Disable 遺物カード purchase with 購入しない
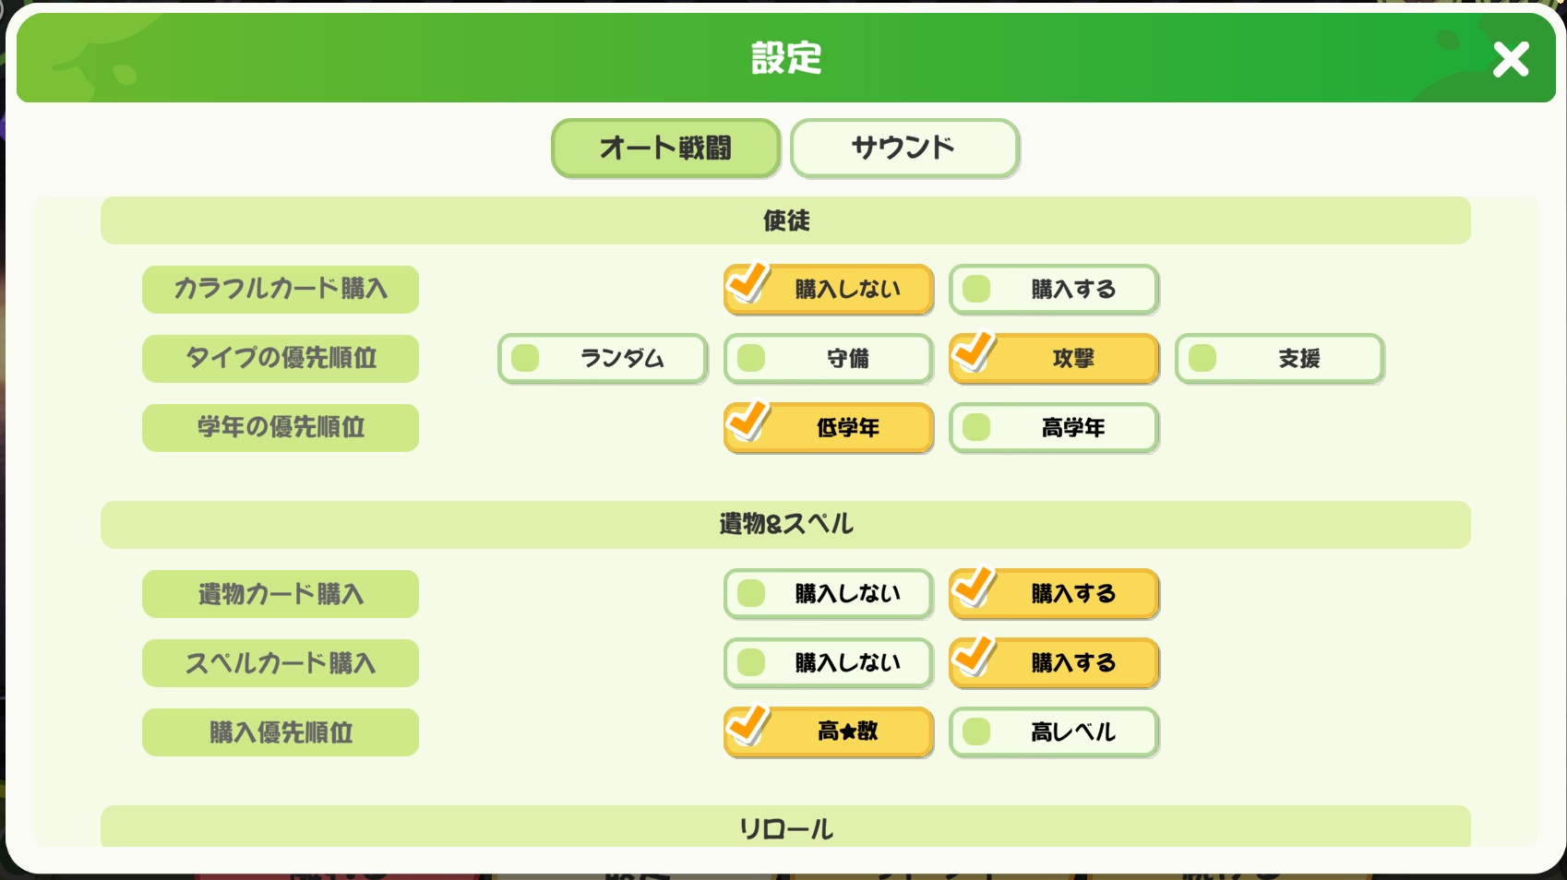The width and height of the screenshot is (1567, 880). (x=829, y=594)
